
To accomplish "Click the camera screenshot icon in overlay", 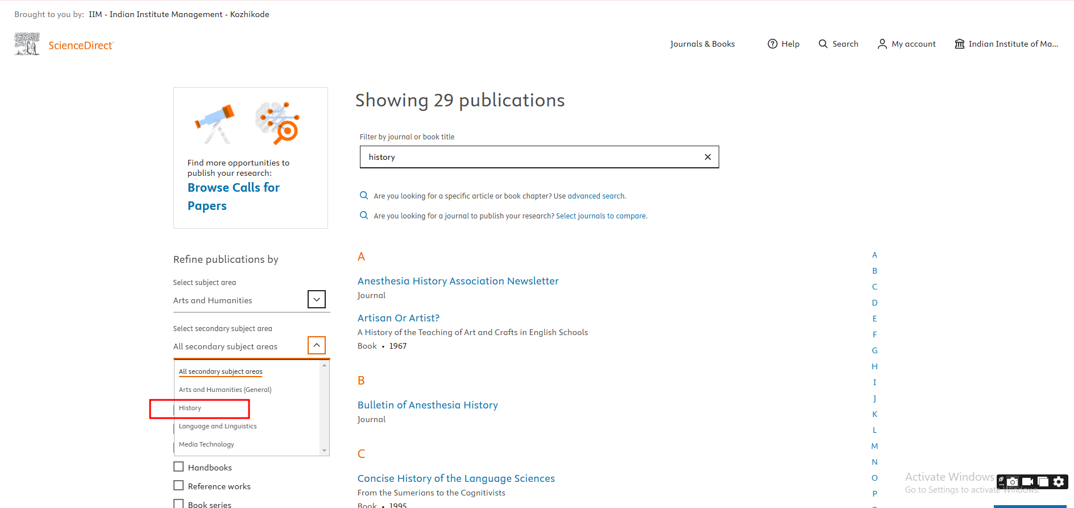I will 1013,482.
